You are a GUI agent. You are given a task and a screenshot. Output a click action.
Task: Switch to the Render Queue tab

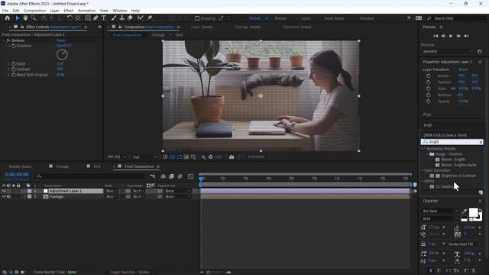(x=21, y=167)
